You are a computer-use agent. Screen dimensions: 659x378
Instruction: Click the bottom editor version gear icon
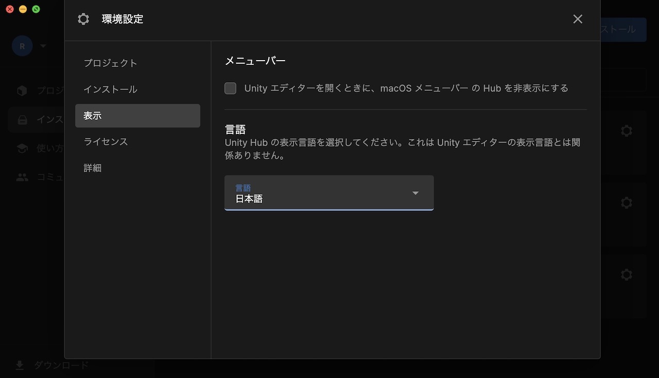(x=626, y=275)
